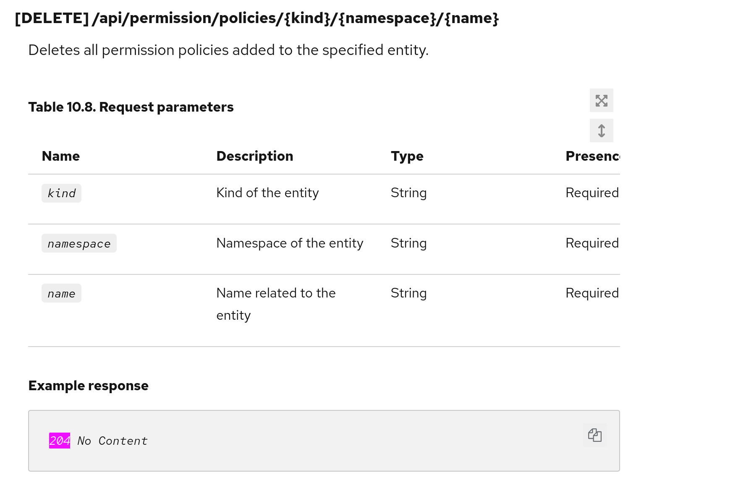
Task: Click the namespace parameter code label
Action: (x=79, y=244)
